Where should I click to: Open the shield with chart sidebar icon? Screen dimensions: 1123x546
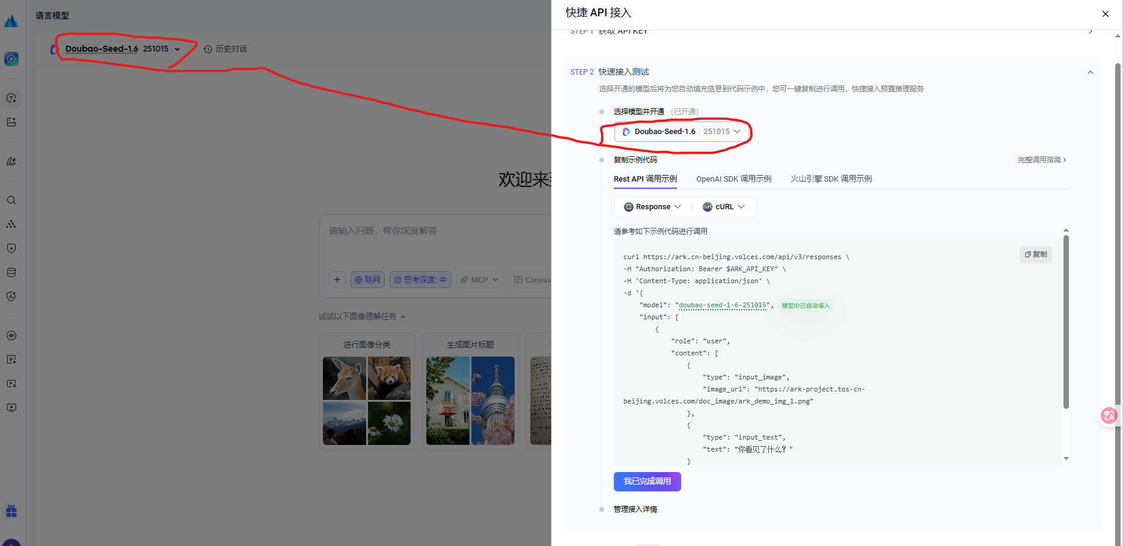click(11, 296)
